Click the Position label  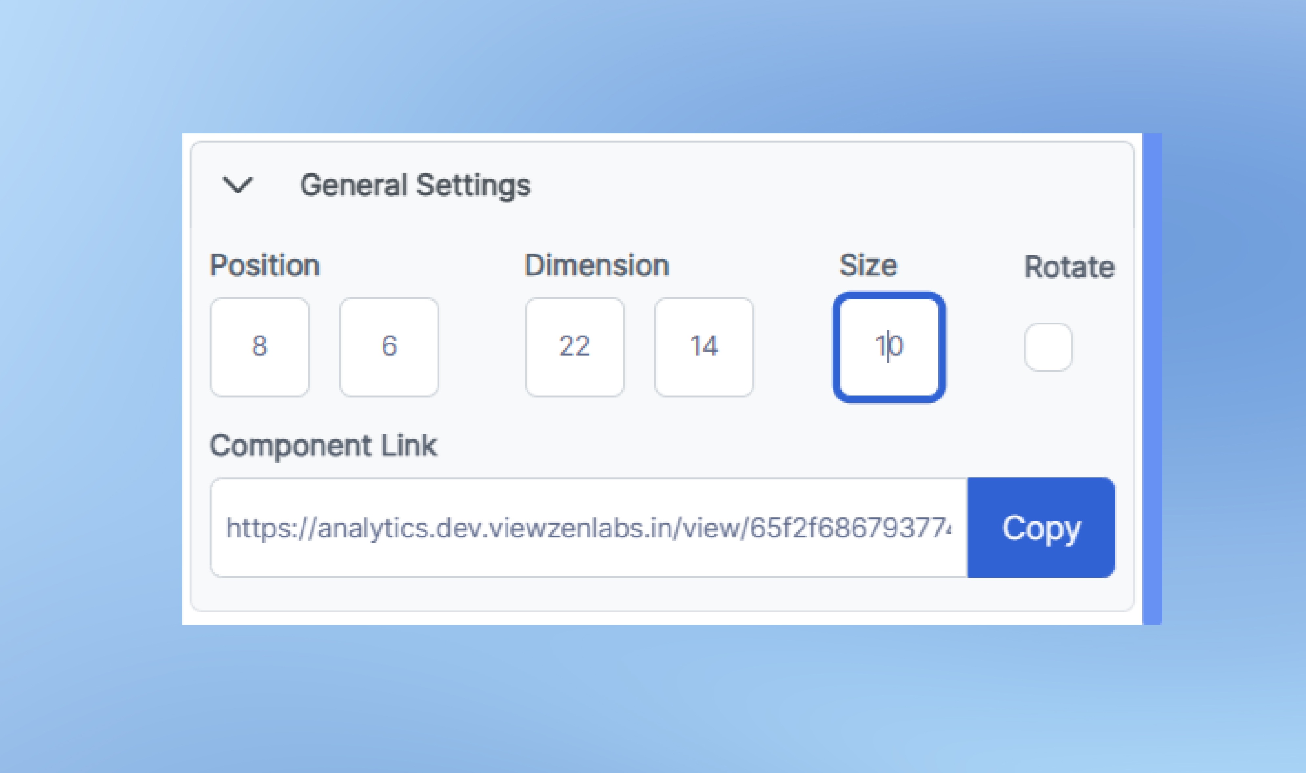(264, 265)
